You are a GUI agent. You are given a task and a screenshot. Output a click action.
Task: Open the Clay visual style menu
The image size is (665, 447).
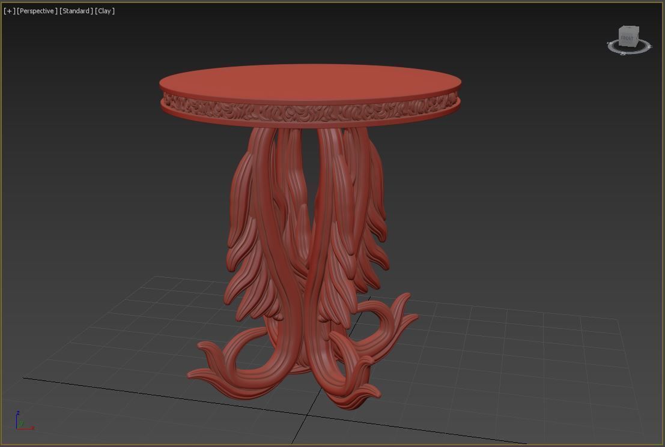(105, 11)
